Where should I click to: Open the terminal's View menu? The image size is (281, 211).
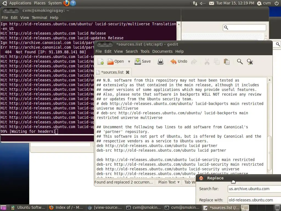(24, 18)
